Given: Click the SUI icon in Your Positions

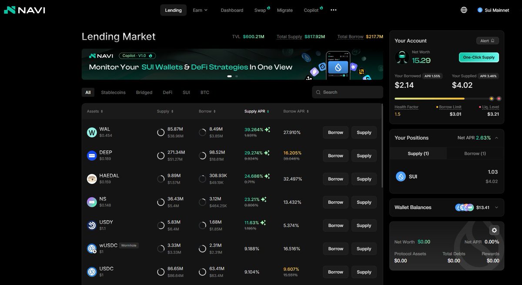Looking at the screenshot, I should [x=401, y=176].
